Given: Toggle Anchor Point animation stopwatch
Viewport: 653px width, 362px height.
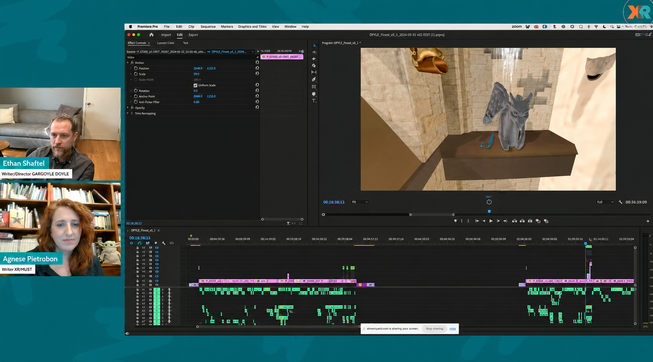Looking at the screenshot, I should pos(136,96).
